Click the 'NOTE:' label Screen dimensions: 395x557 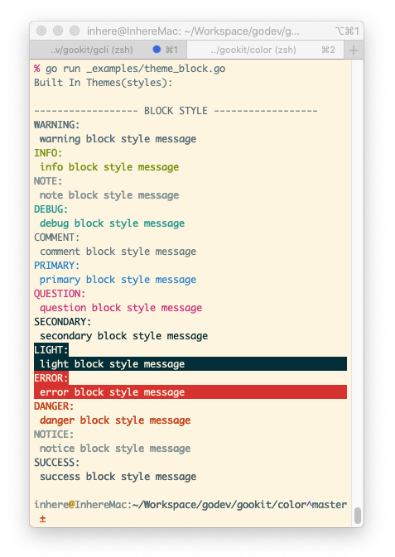point(48,181)
